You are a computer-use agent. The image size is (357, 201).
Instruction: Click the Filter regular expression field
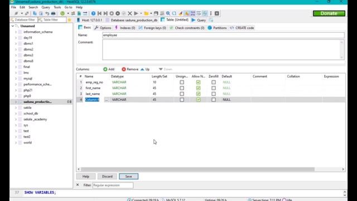click(113, 185)
